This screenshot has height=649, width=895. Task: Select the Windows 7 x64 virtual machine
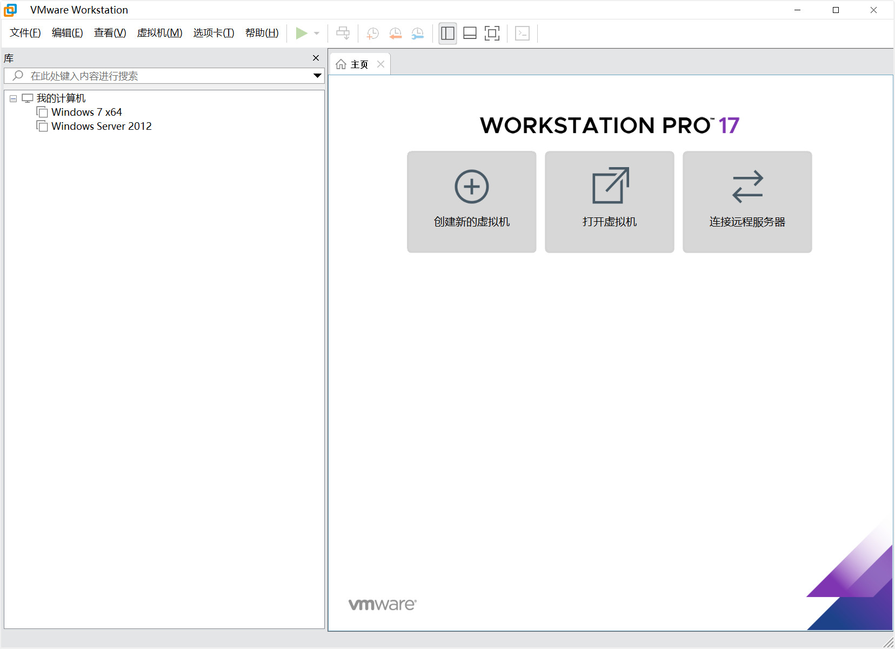point(86,112)
